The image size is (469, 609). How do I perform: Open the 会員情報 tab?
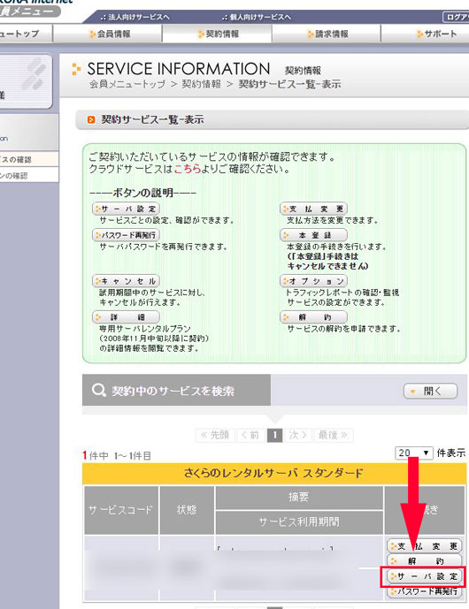107,34
